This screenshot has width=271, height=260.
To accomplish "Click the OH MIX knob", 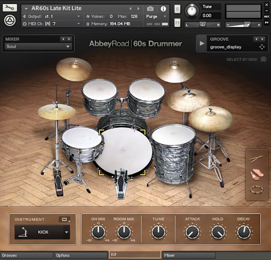I will pyautogui.click(x=98, y=232).
